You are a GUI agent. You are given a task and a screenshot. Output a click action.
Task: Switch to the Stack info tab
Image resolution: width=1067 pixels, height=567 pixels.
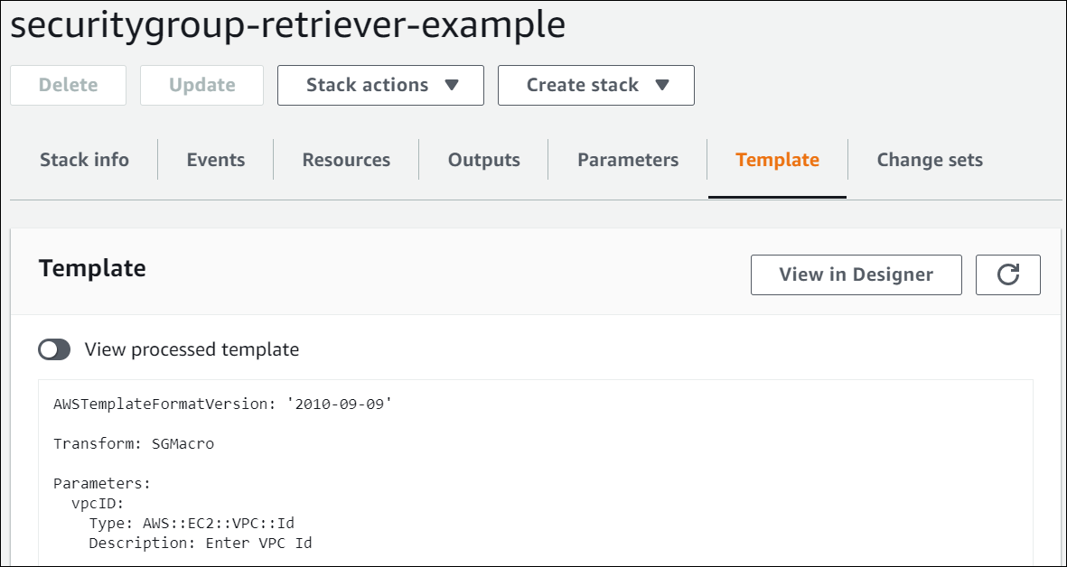coord(83,160)
